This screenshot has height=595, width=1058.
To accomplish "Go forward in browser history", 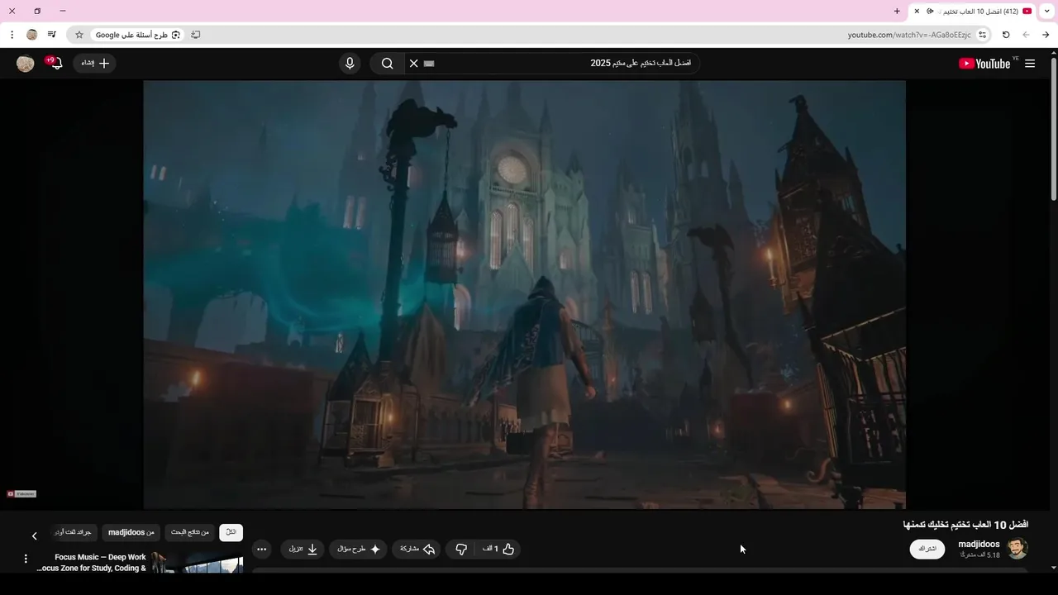I will [1026, 35].
